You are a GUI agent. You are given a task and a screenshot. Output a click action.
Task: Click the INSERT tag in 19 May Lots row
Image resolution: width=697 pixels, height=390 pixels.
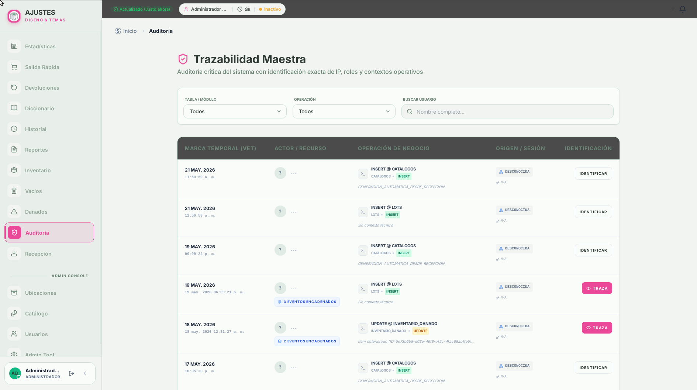click(392, 291)
